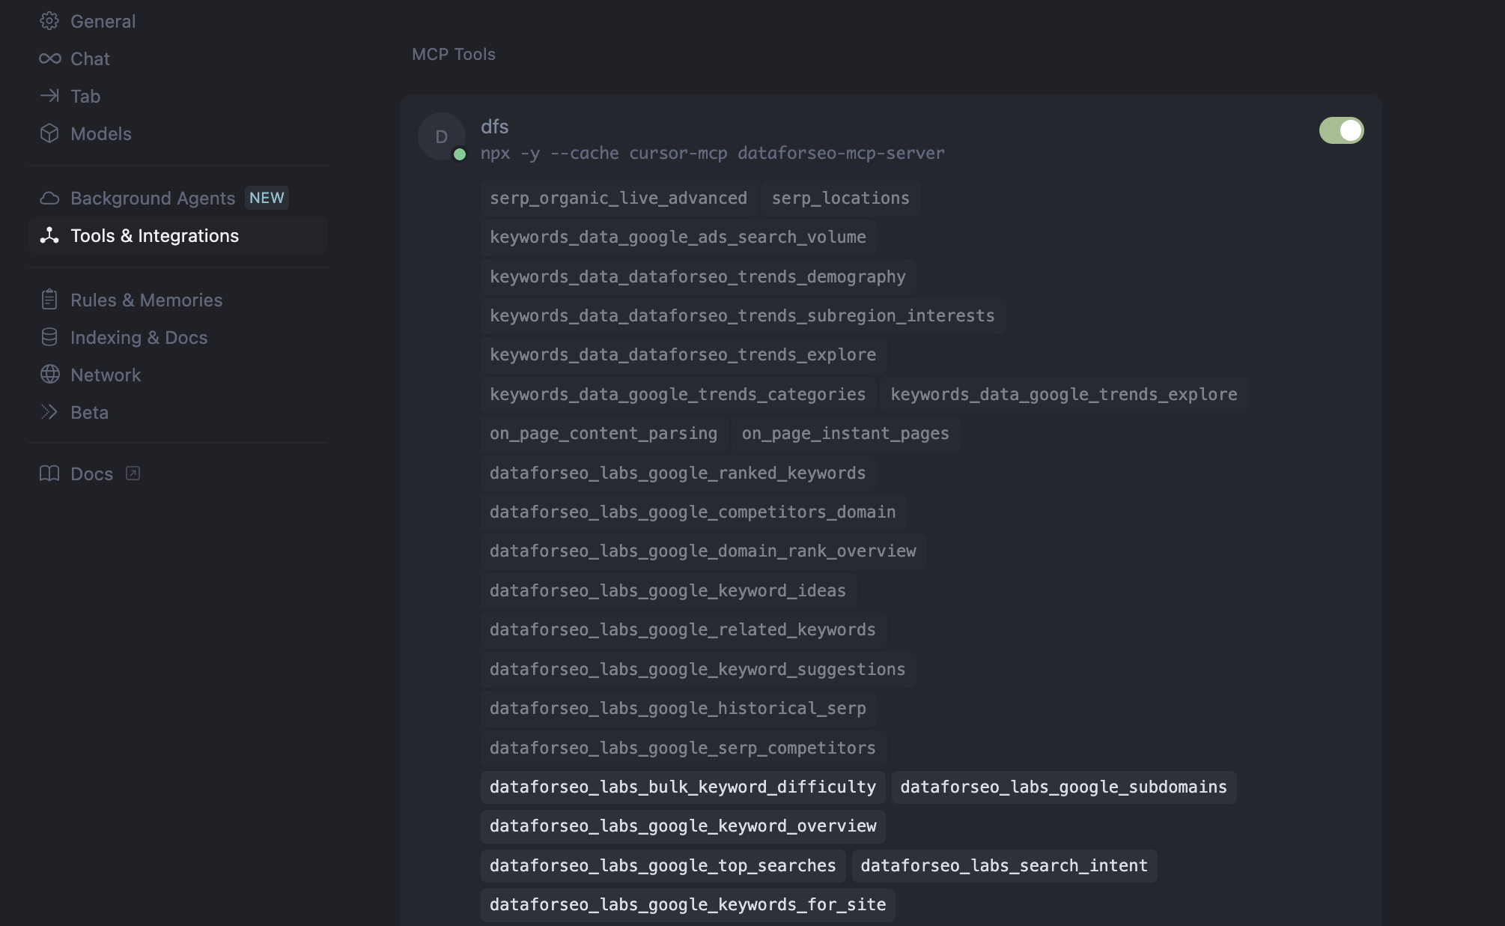Toggle dataforseo_labs_google_serp_competitors tool
Screen dimensions: 1505x926
click(683, 748)
